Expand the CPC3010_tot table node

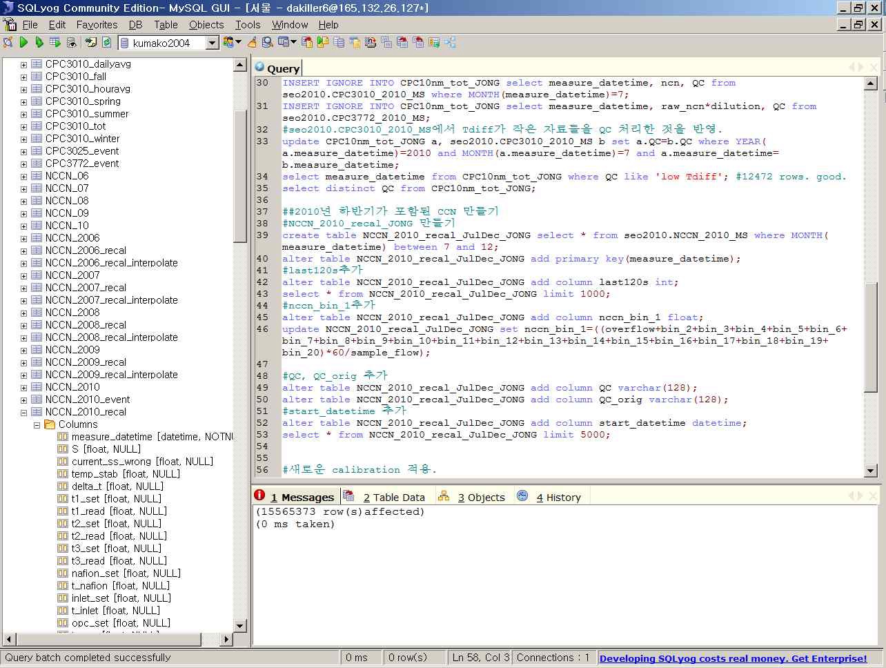[x=23, y=126]
